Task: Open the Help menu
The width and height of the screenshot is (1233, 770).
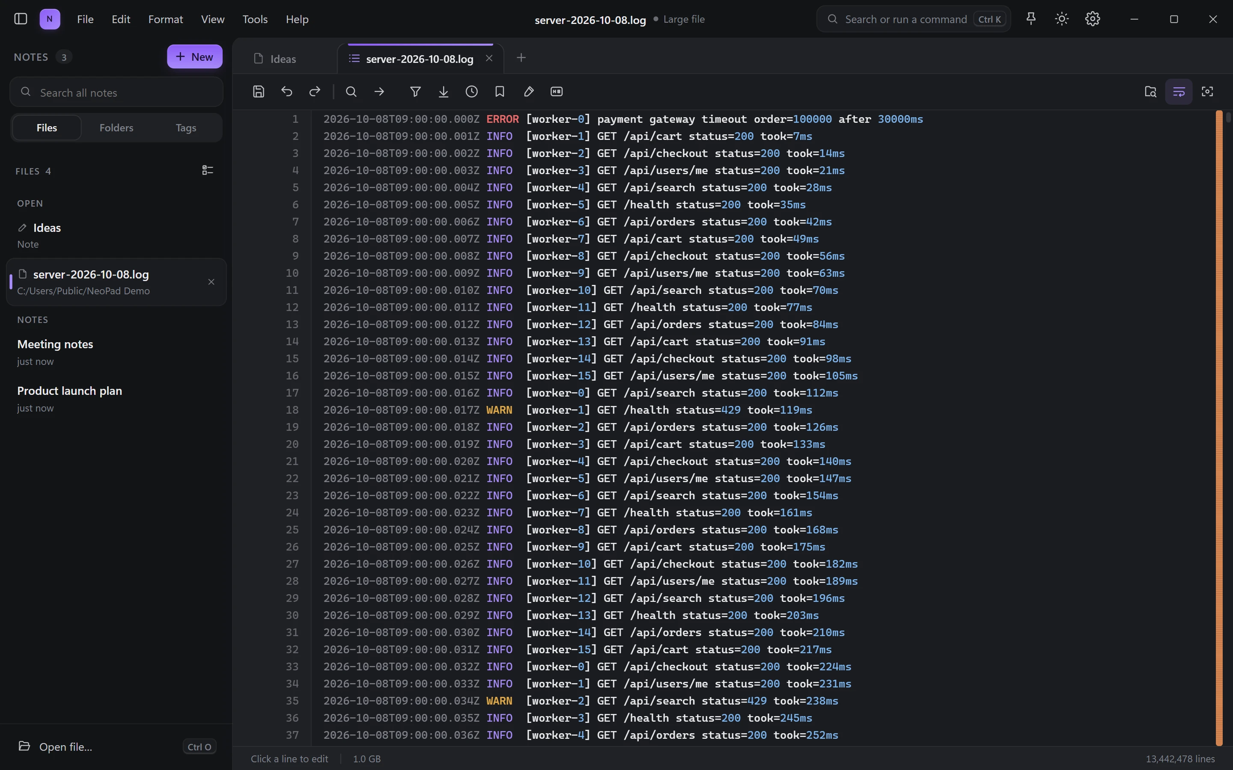Action: tap(297, 19)
